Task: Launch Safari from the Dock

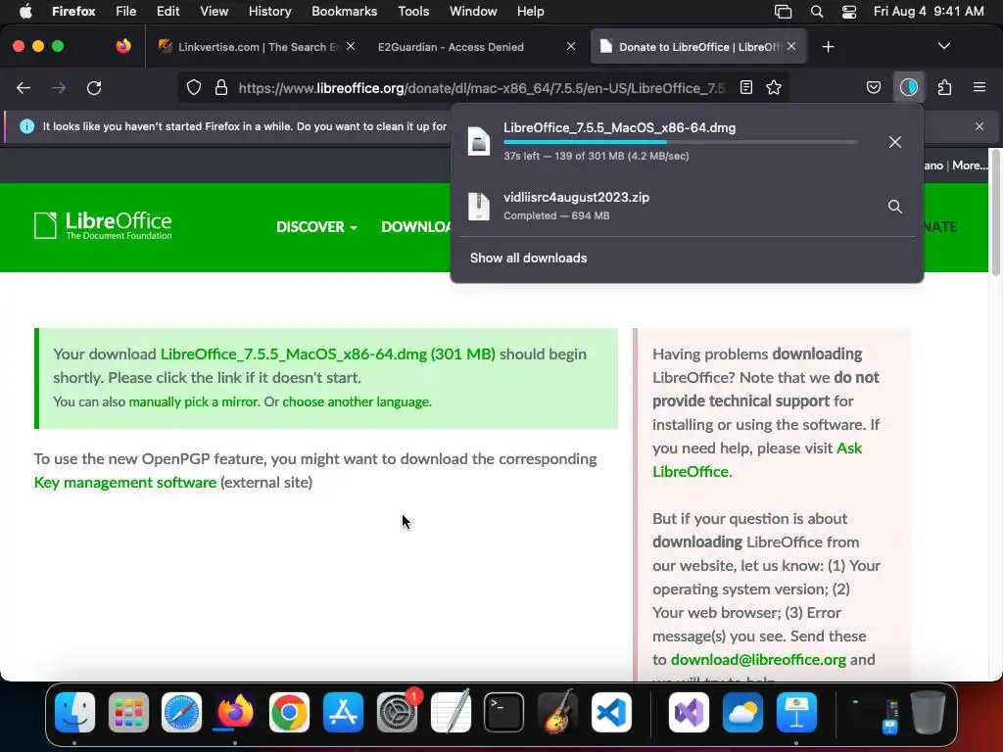Action: click(x=181, y=712)
